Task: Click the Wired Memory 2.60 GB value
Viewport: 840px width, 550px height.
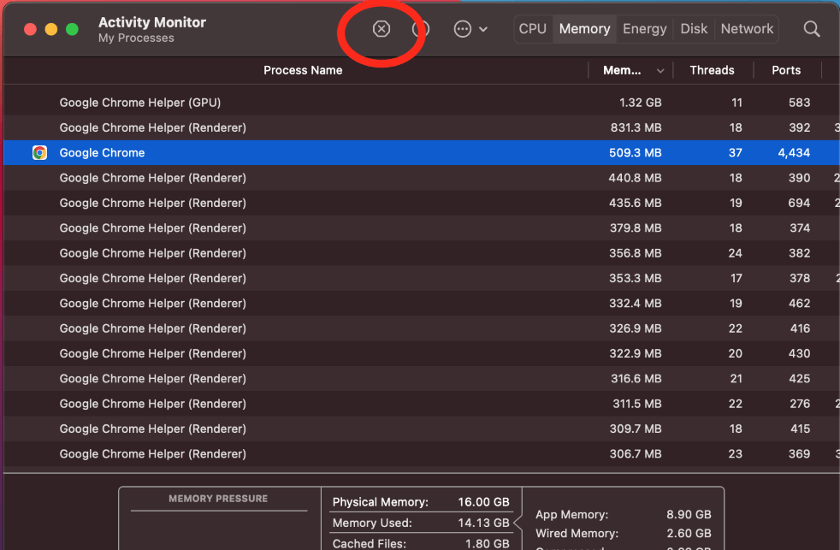Action: (689, 534)
